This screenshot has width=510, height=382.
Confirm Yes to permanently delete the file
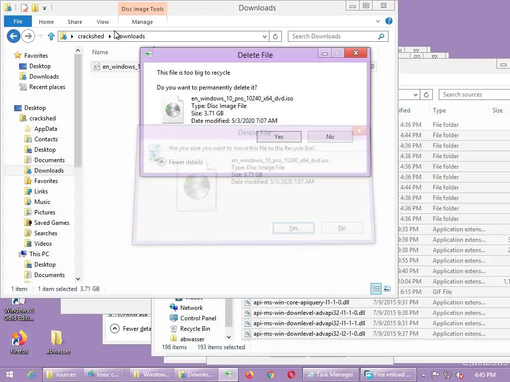[279, 137]
